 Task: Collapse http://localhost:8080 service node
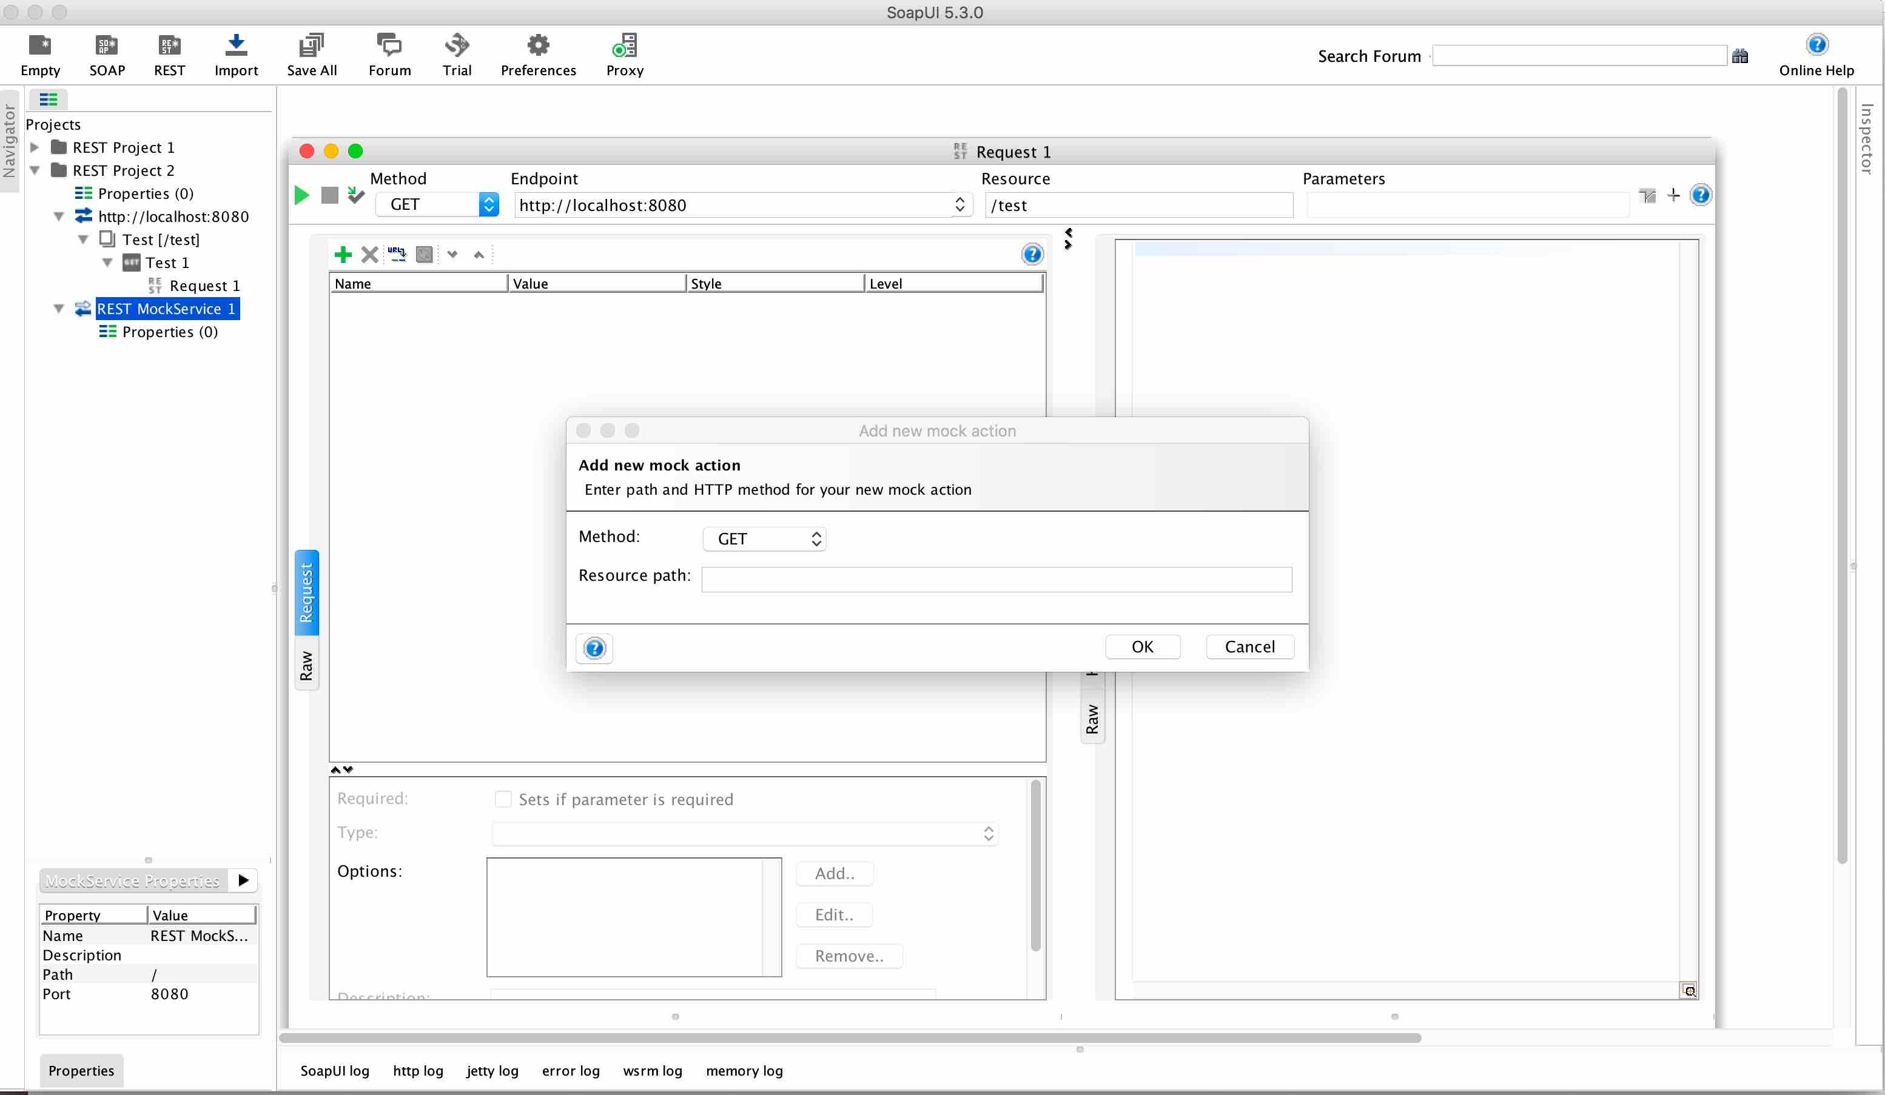click(59, 217)
